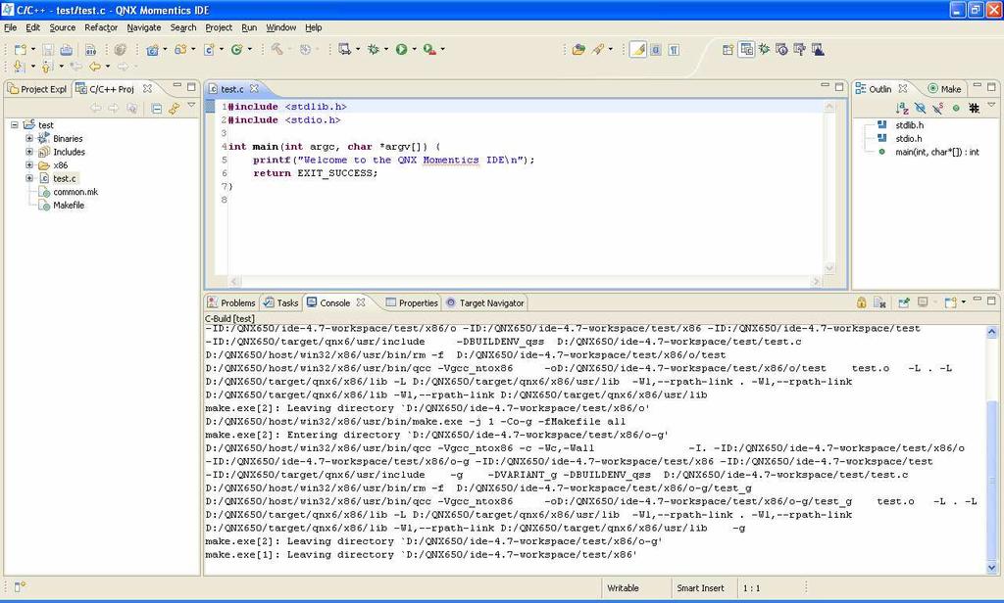
Task: Click Pin Console icon
Action: pyautogui.click(x=903, y=302)
